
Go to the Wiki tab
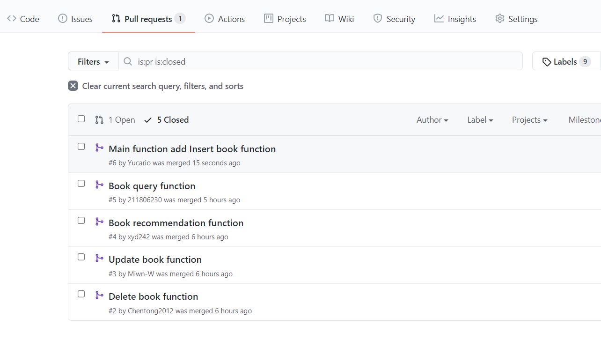pos(339,19)
